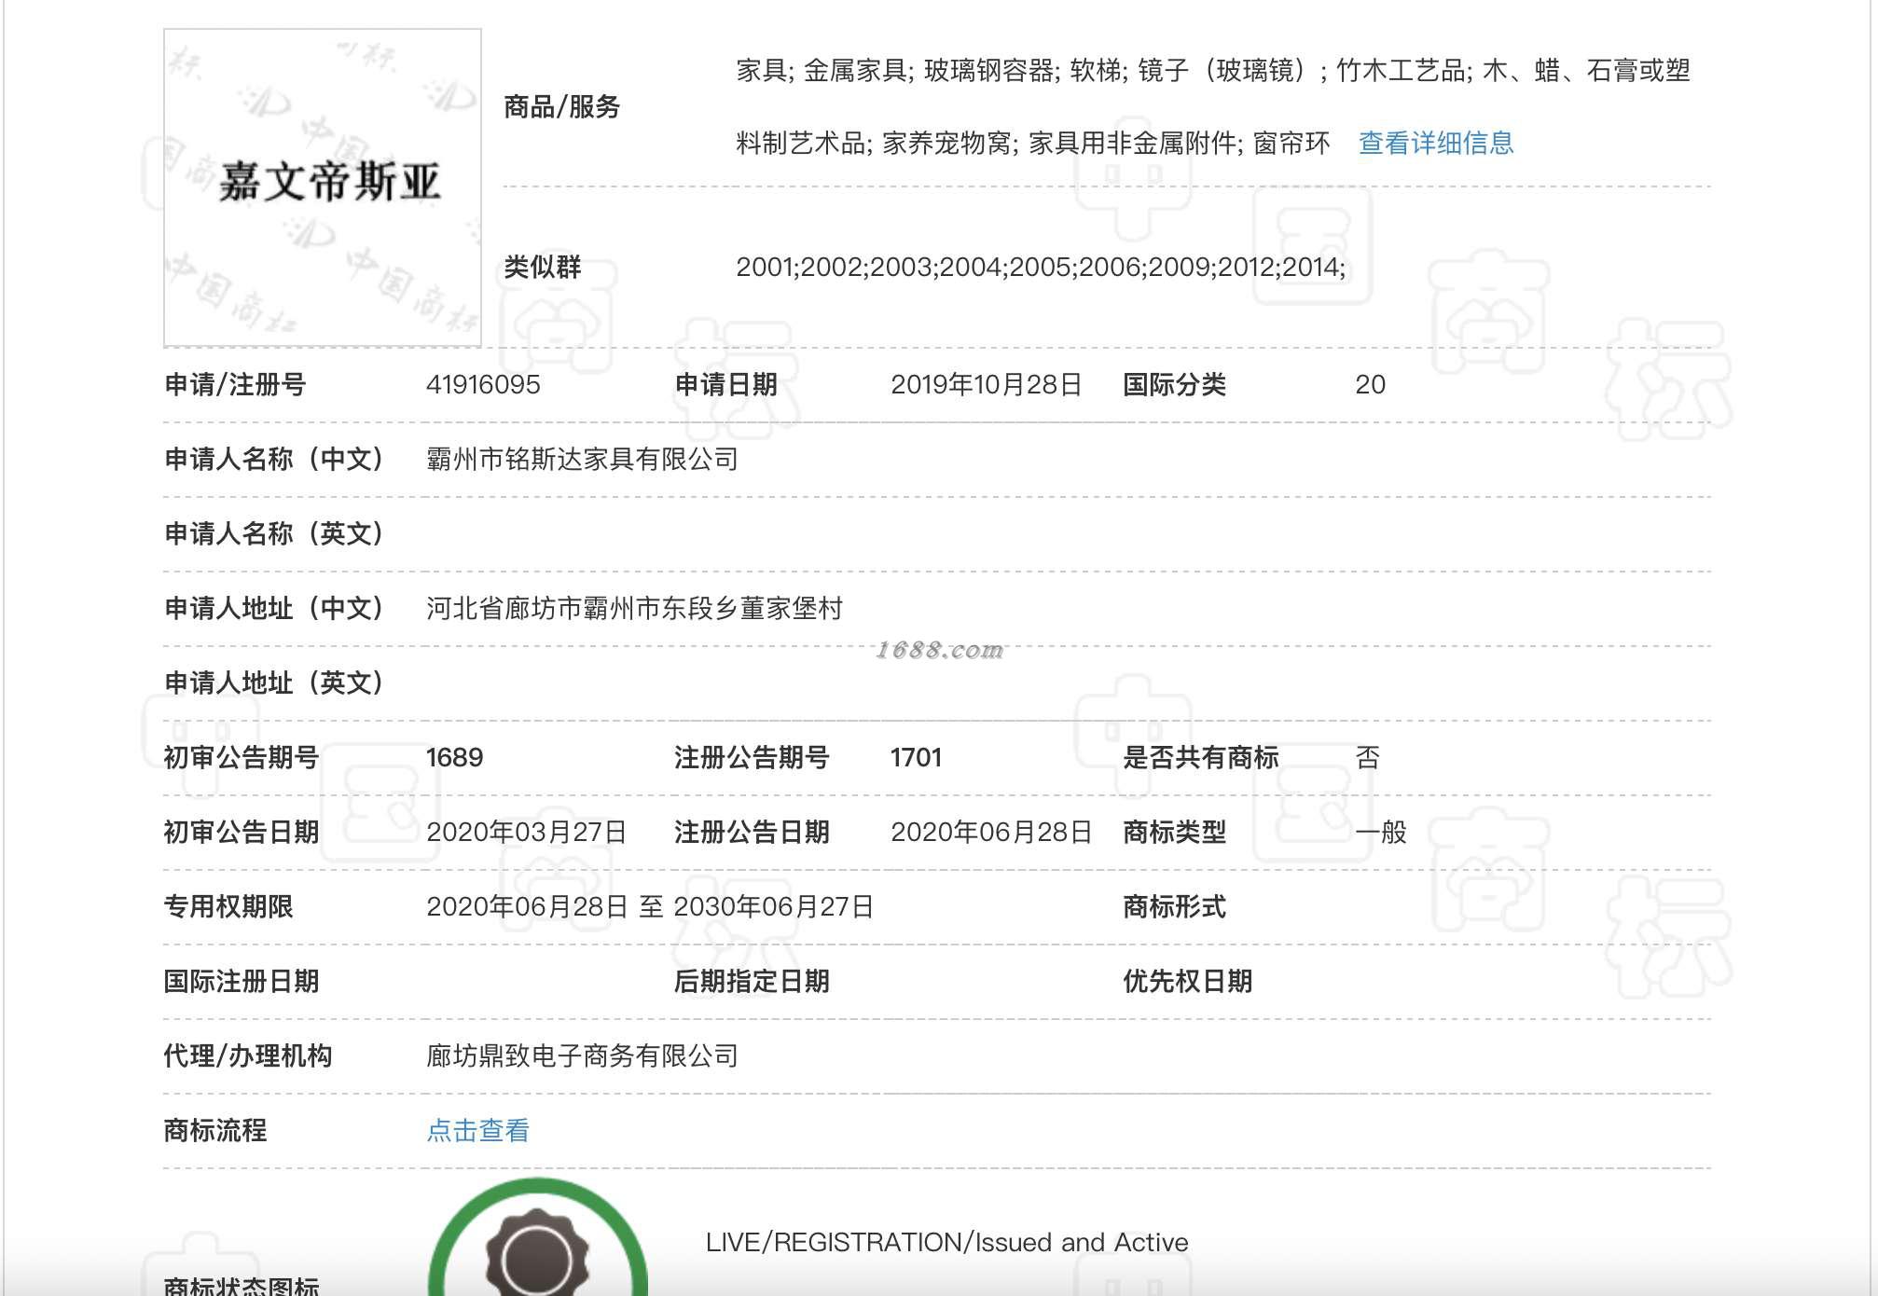1878x1296 pixels.
Task: Click the applicant address 河北省廊坊市霸州市东段乡董家堡村
Action: click(x=634, y=608)
